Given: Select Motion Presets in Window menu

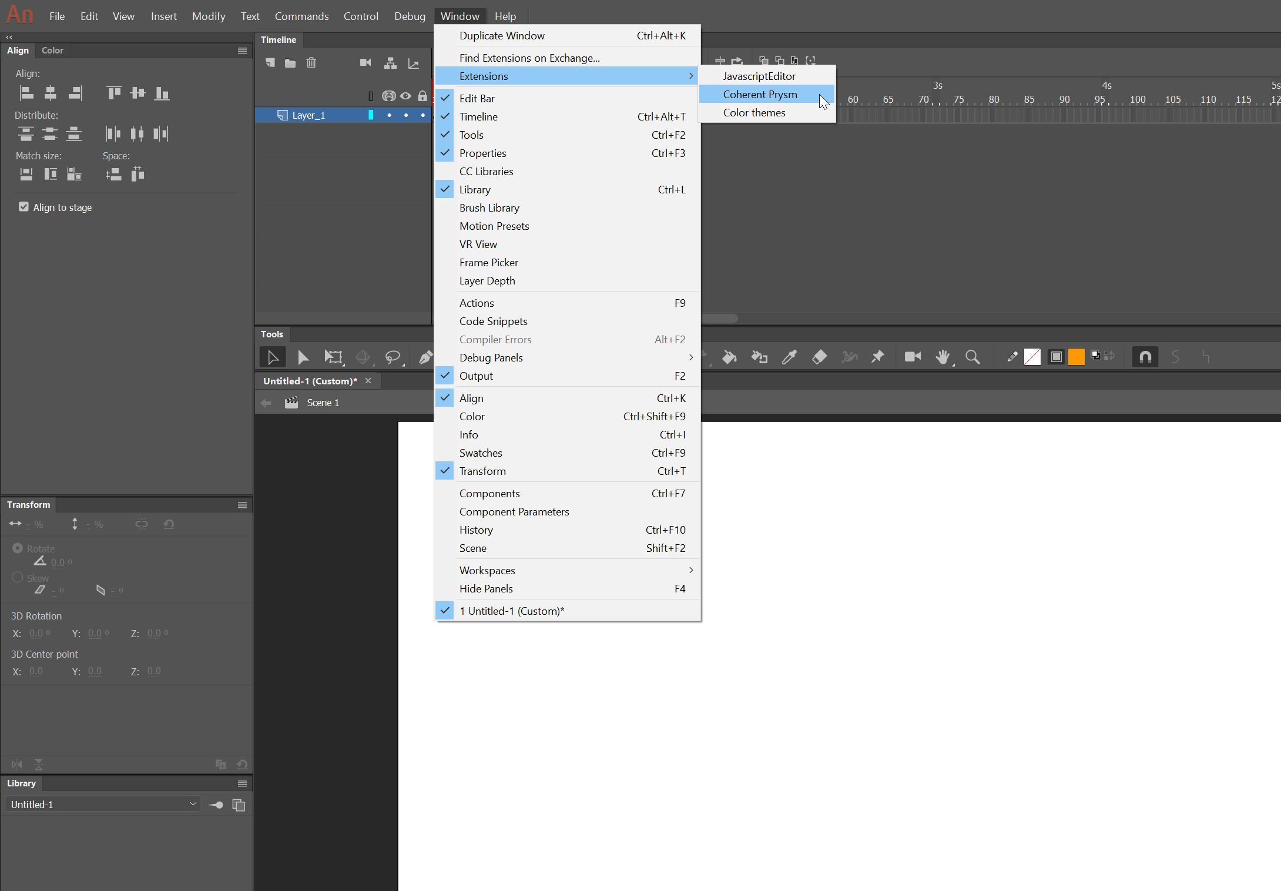Looking at the screenshot, I should pos(567,226).
